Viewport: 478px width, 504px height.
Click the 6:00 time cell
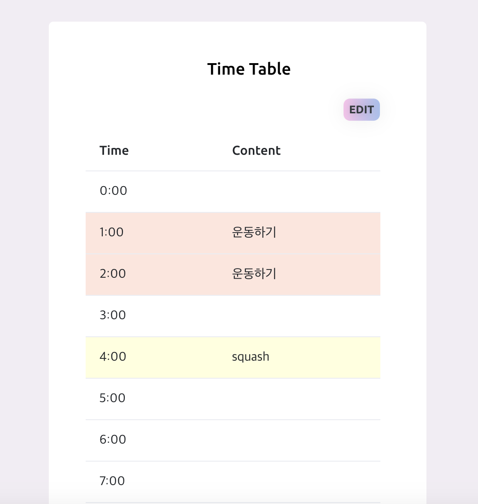(113, 440)
